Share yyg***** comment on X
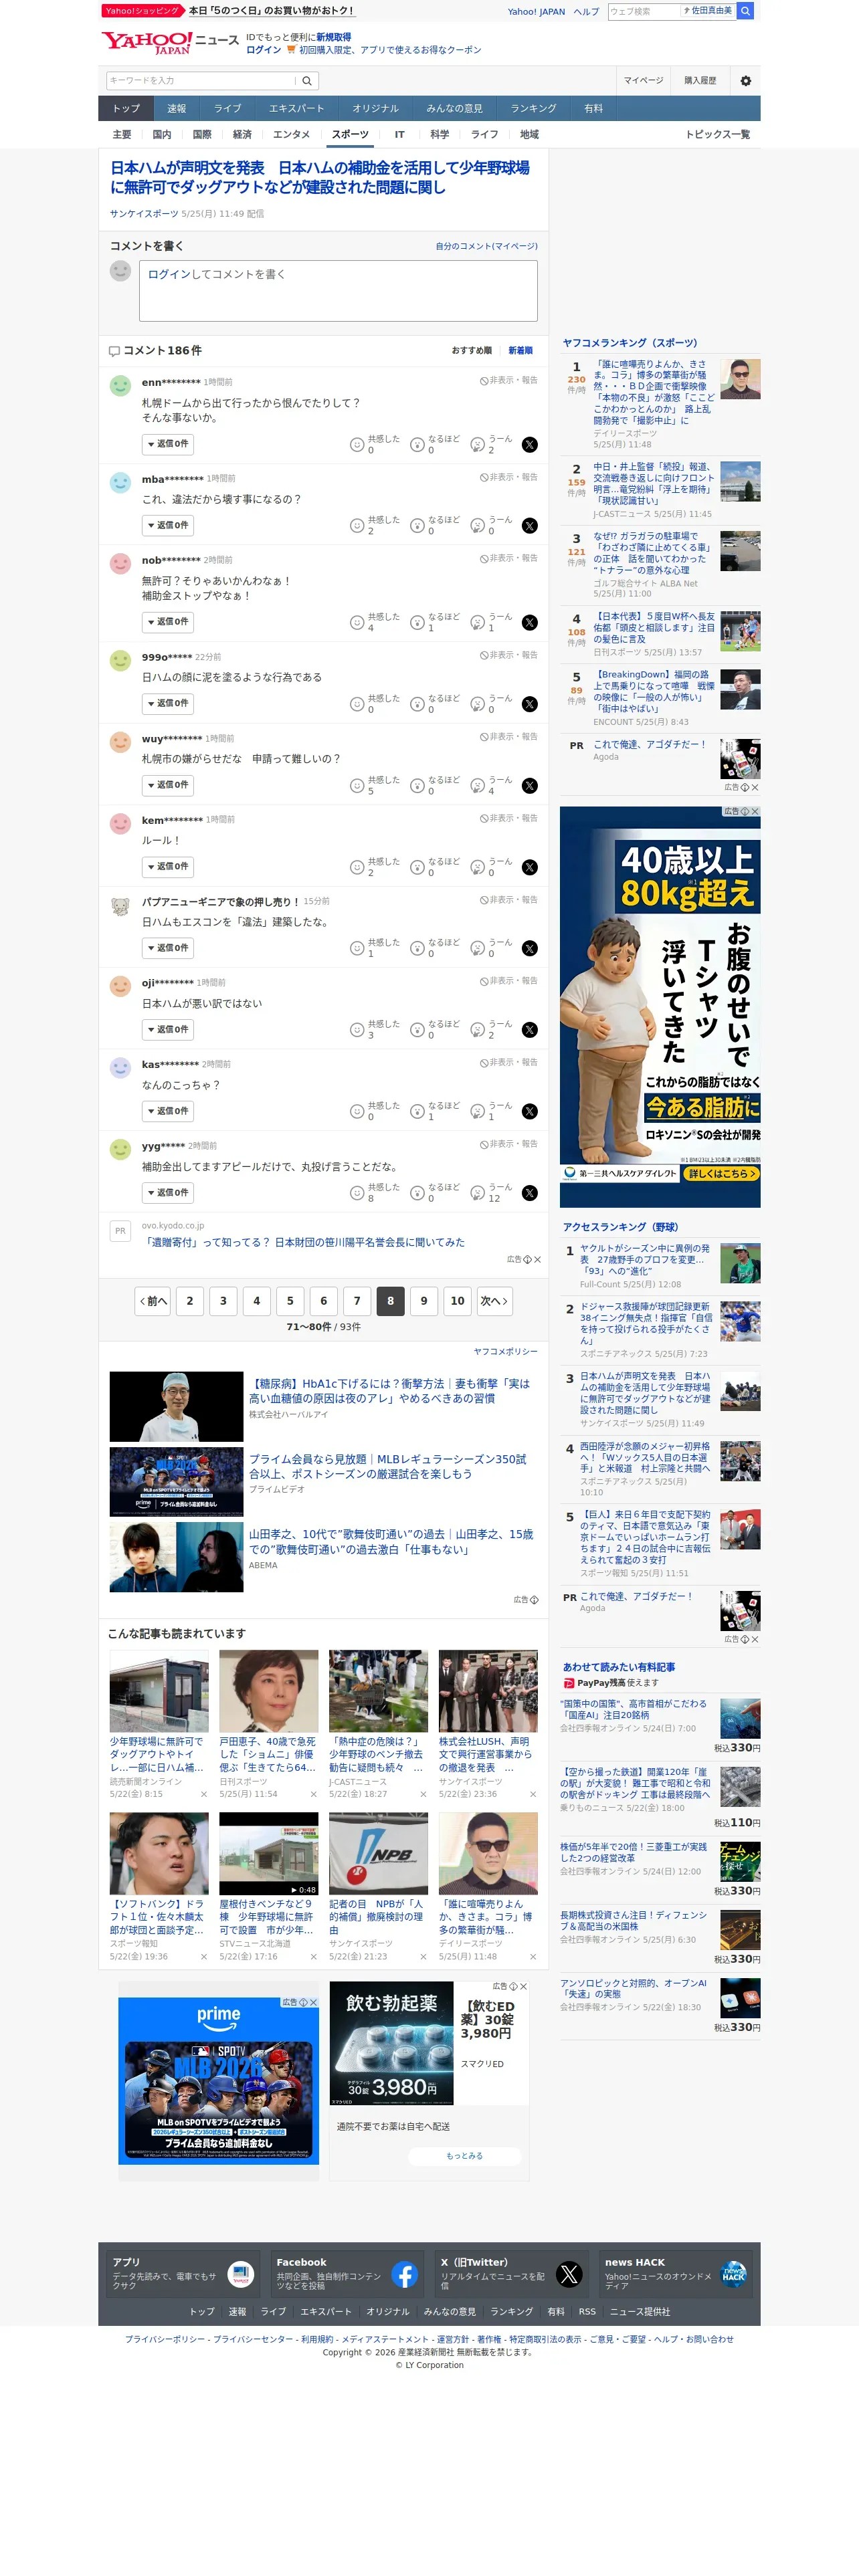The height and width of the screenshot is (2576, 859). point(530,1193)
